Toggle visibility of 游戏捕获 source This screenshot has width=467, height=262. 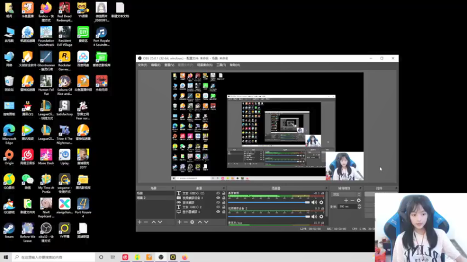[218, 203]
